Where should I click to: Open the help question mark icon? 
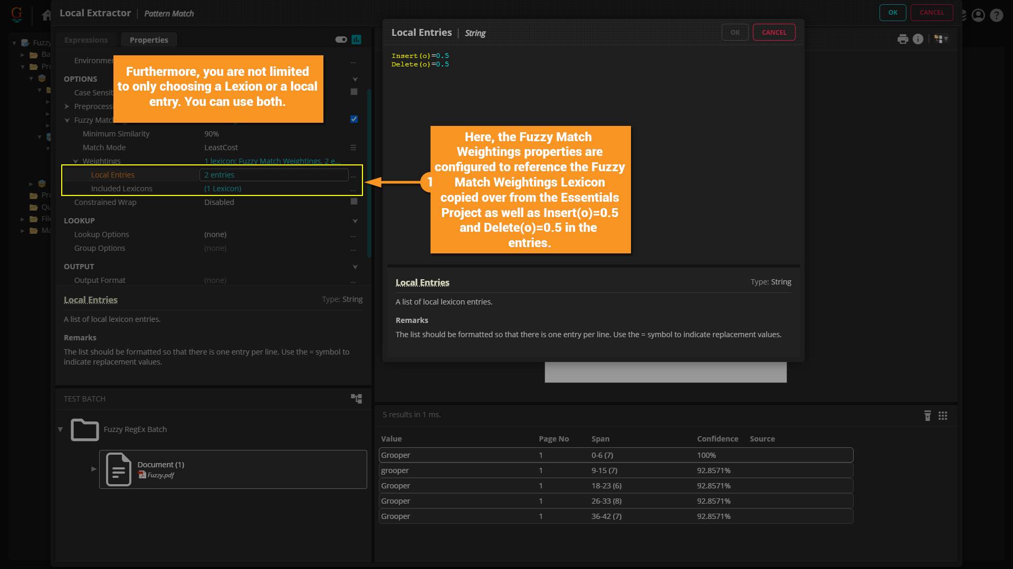point(996,15)
